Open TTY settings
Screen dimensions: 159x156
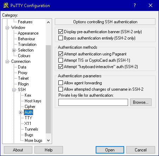(28, 118)
